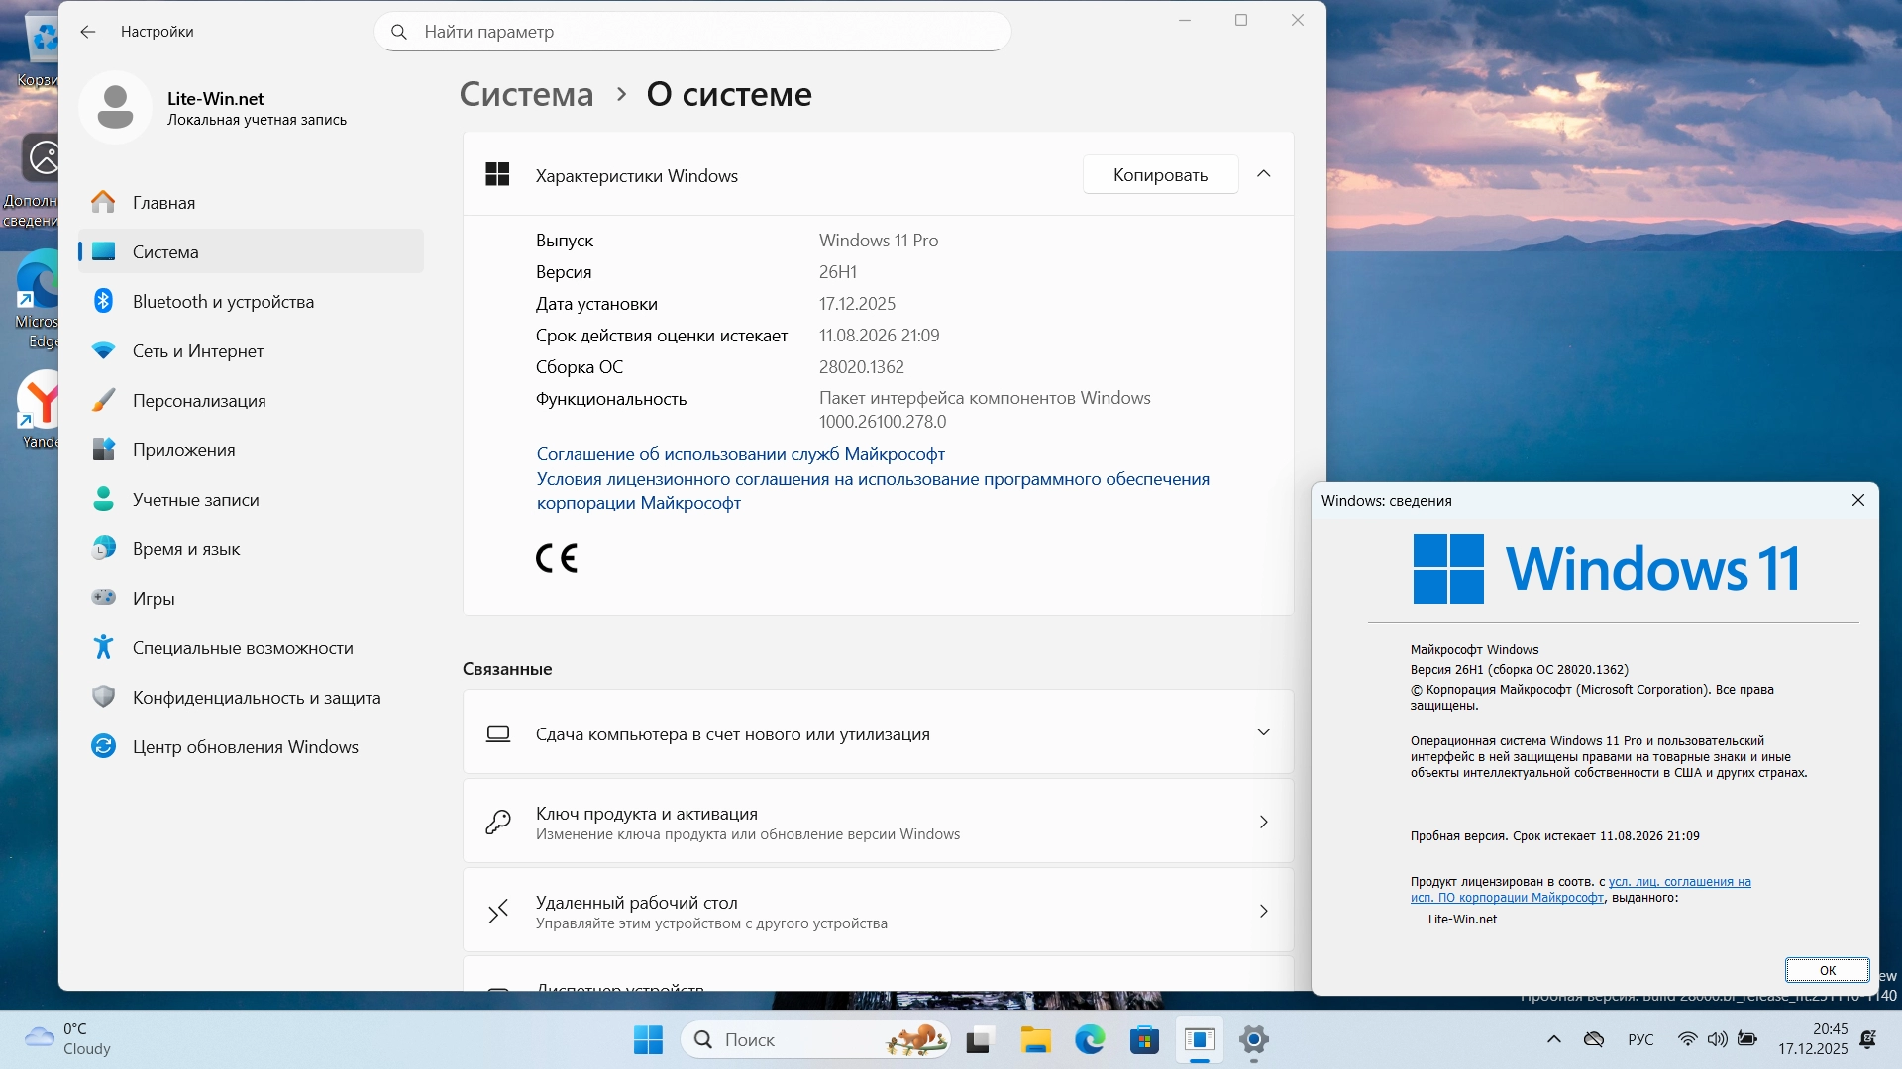Open Центр обновления Windows

(245, 747)
